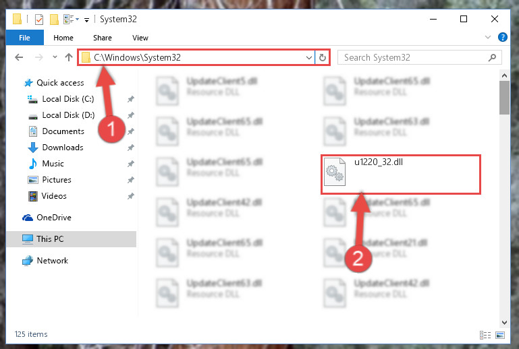Switch to the View ribbon tab
The height and width of the screenshot is (349, 519).
point(140,38)
